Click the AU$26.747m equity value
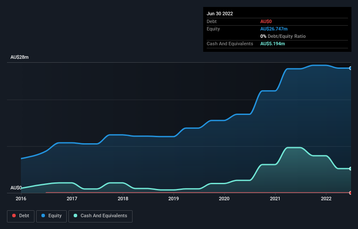The image size is (358, 229). [x=274, y=29]
